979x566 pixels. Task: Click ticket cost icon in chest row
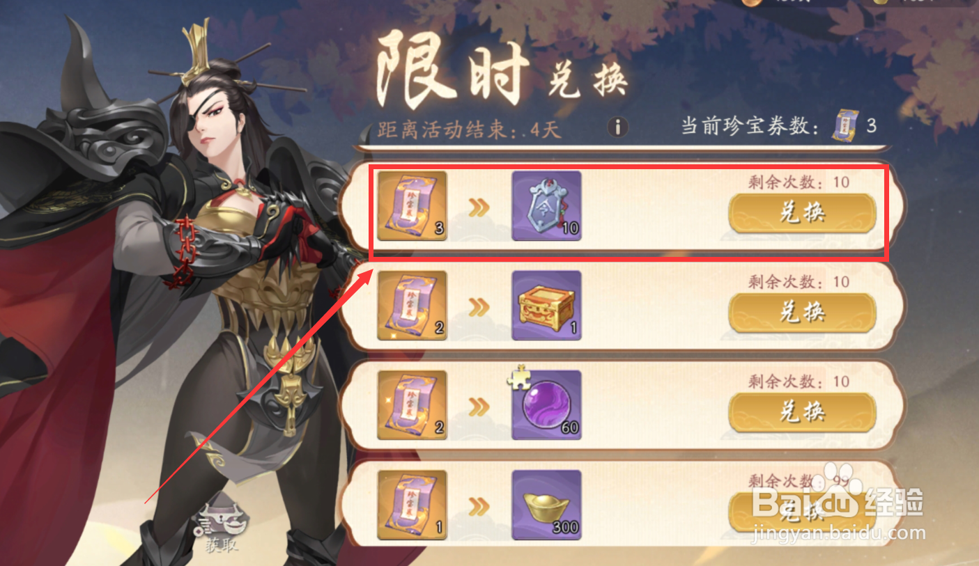pyautogui.click(x=413, y=306)
